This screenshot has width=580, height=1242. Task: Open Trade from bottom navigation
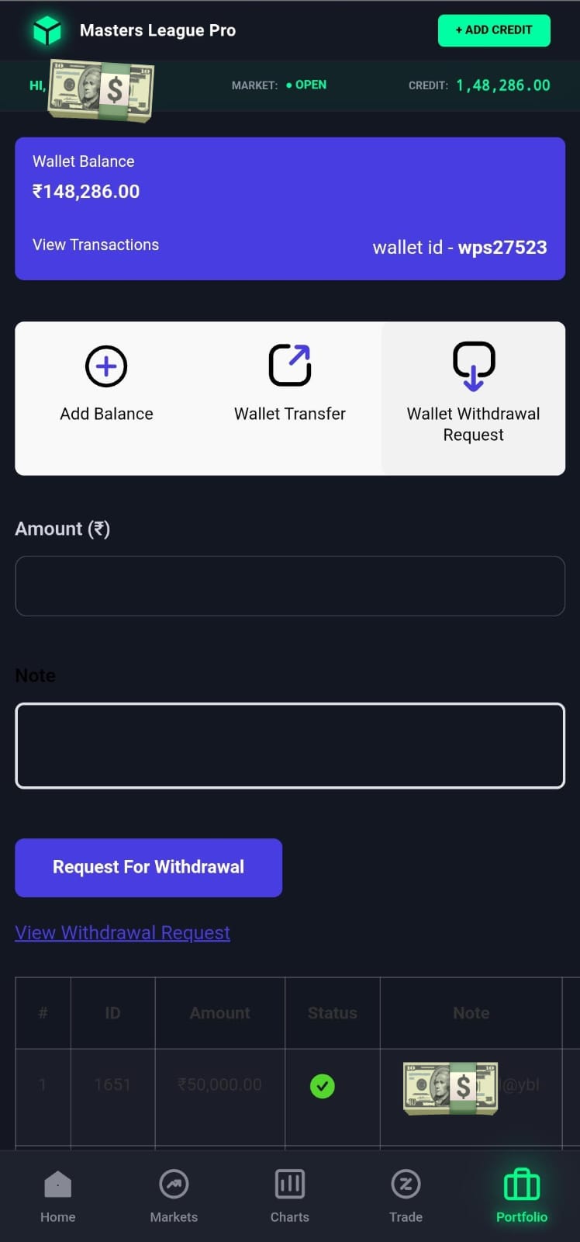click(x=406, y=1195)
